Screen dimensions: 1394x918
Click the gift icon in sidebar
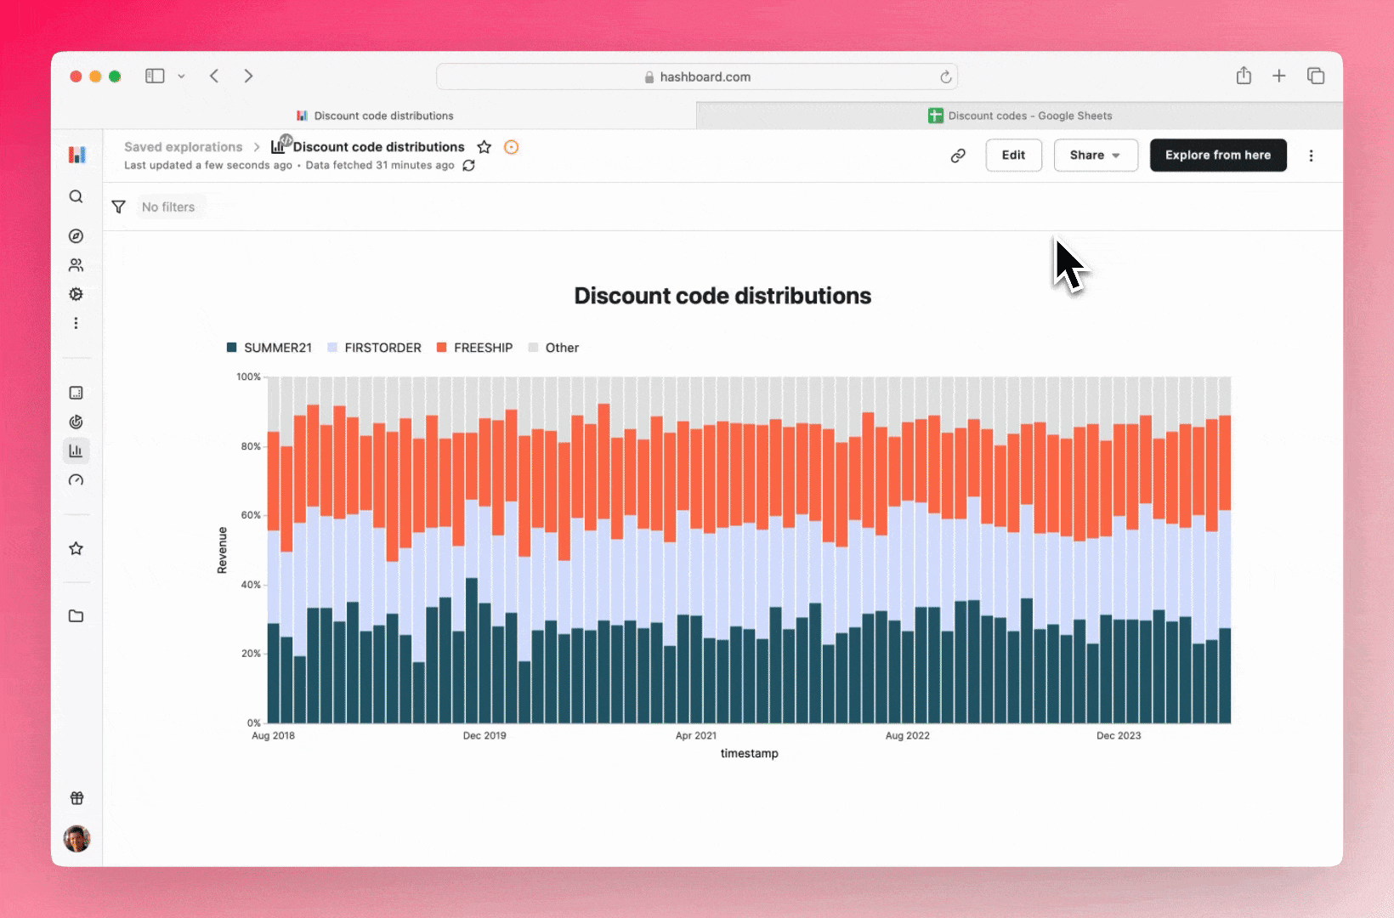point(76,798)
